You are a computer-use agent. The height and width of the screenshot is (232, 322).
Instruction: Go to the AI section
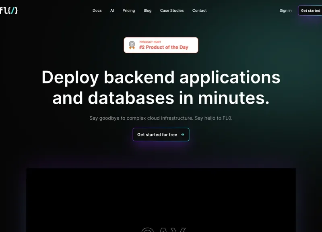pyautogui.click(x=112, y=10)
